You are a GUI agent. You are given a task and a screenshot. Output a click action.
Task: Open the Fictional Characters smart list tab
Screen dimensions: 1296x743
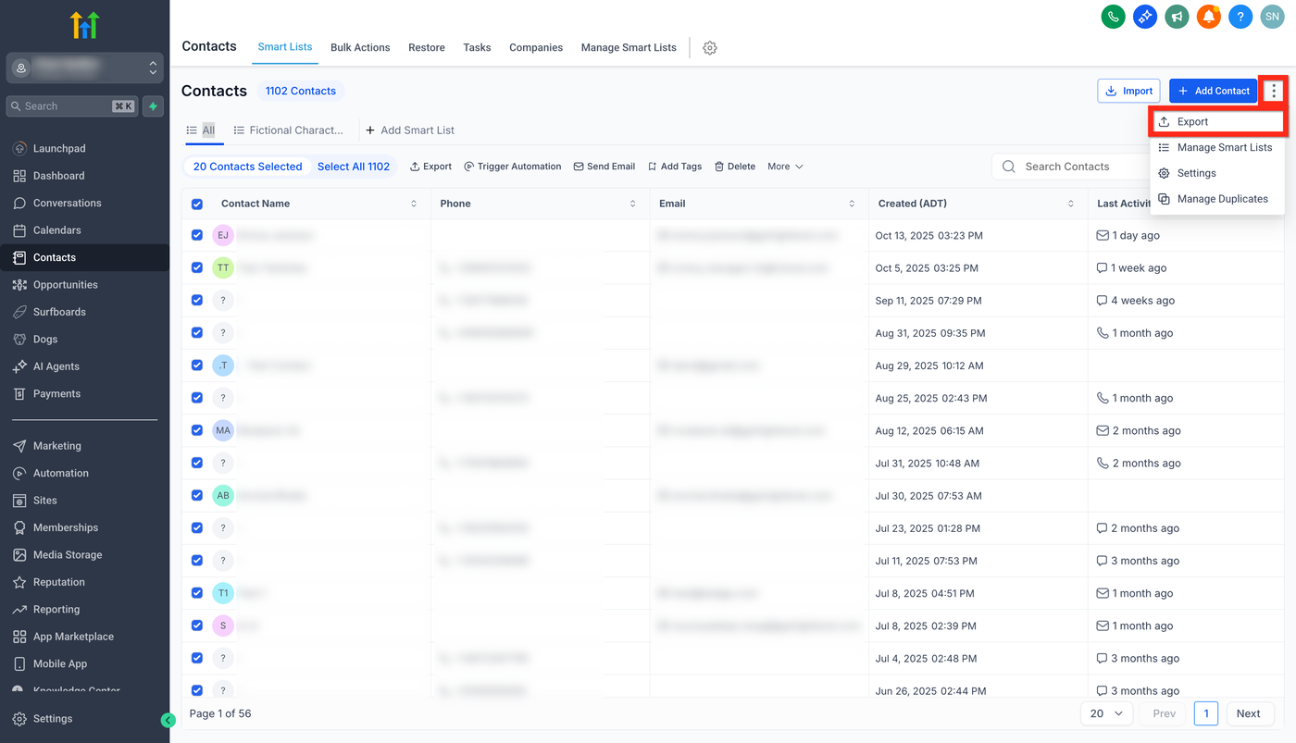[289, 130]
